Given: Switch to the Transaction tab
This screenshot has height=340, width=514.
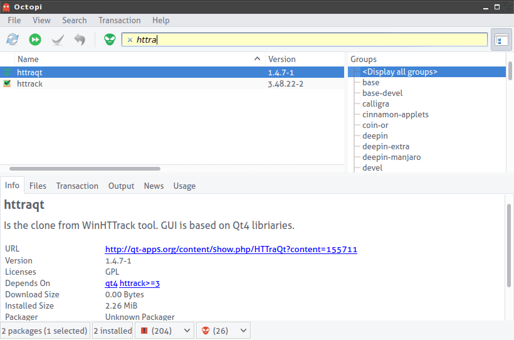Looking at the screenshot, I should click(77, 186).
